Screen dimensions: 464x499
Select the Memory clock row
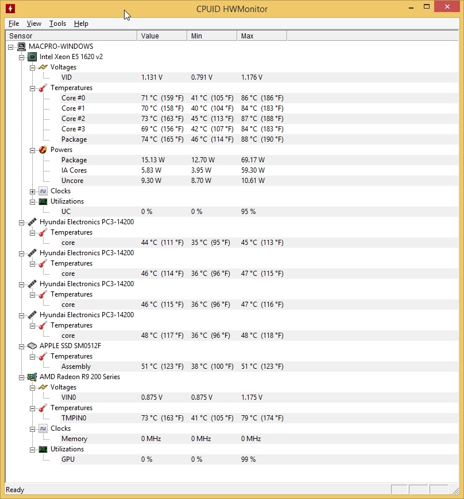tap(259, 439)
